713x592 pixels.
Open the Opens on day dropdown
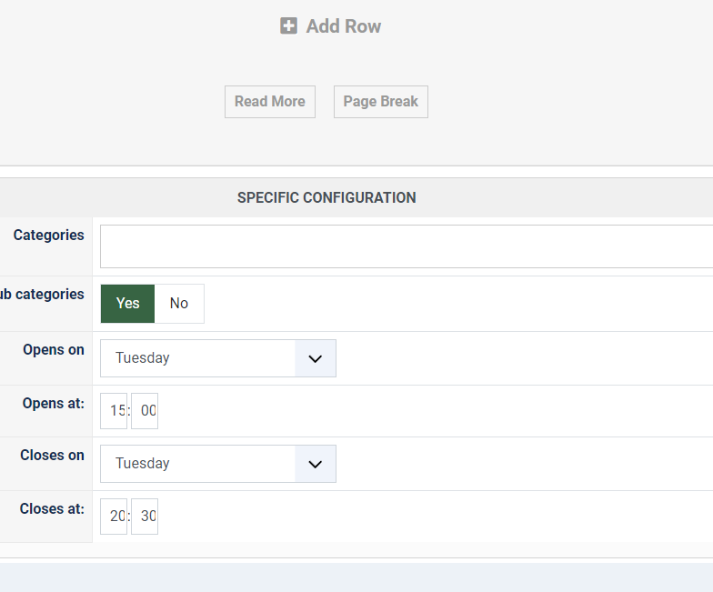click(x=198, y=358)
